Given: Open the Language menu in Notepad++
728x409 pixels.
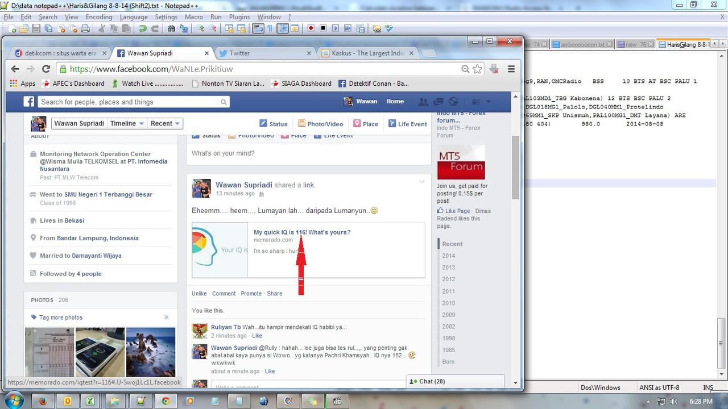Looking at the screenshot, I should (x=134, y=17).
